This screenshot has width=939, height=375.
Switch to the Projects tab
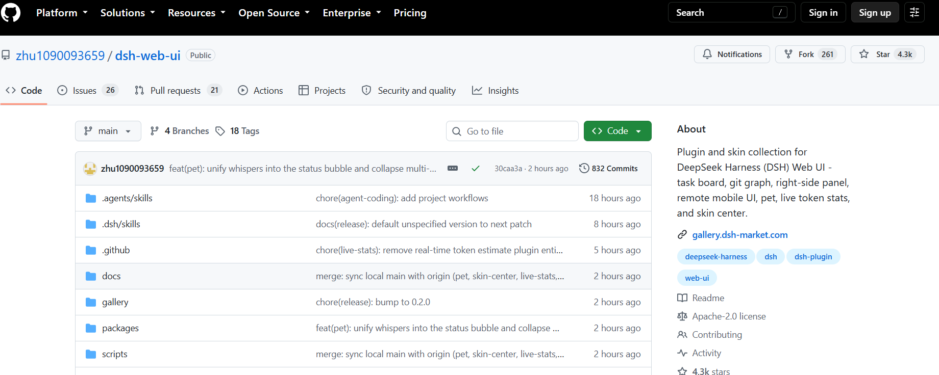pyautogui.click(x=322, y=91)
